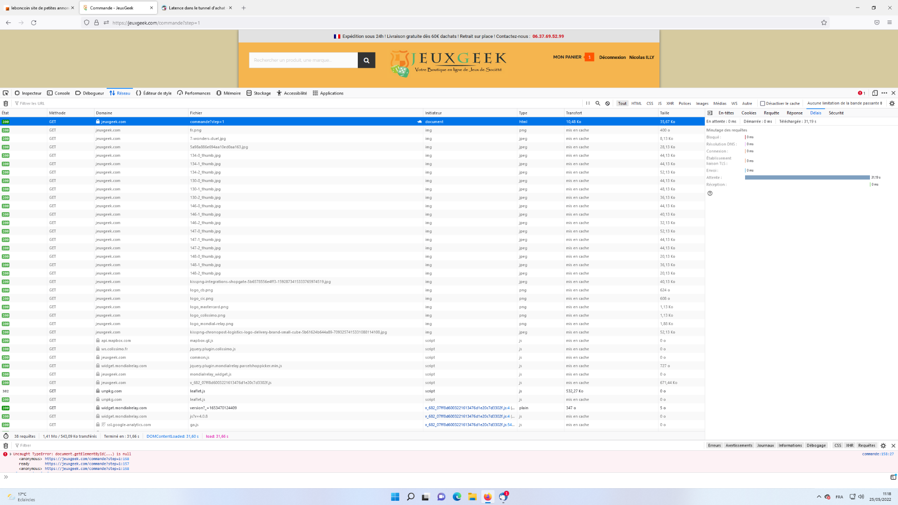Open Windows Start menu
This screenshot has width=898, height=505.
pyautogui.click(x=395, y=497)
